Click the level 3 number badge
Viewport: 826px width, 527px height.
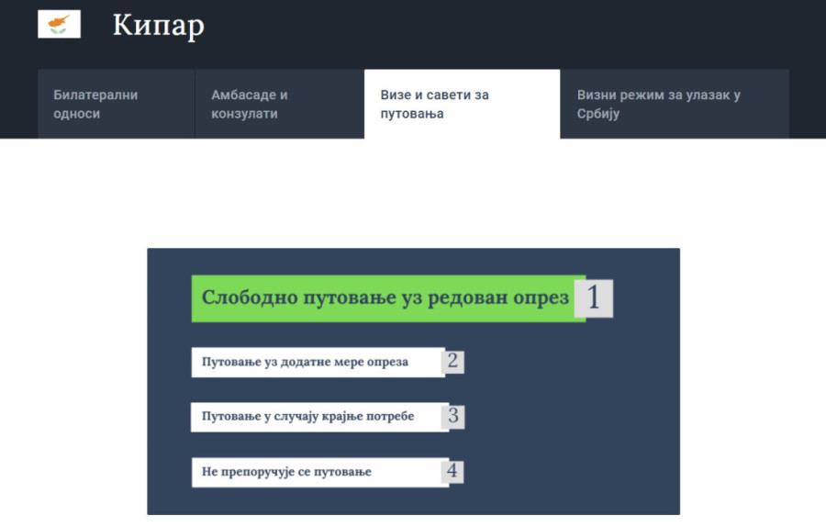pyautogui.click(x=452, y=416)
